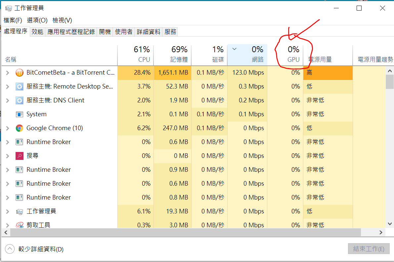Click the 結束工作(E) button

369,249
